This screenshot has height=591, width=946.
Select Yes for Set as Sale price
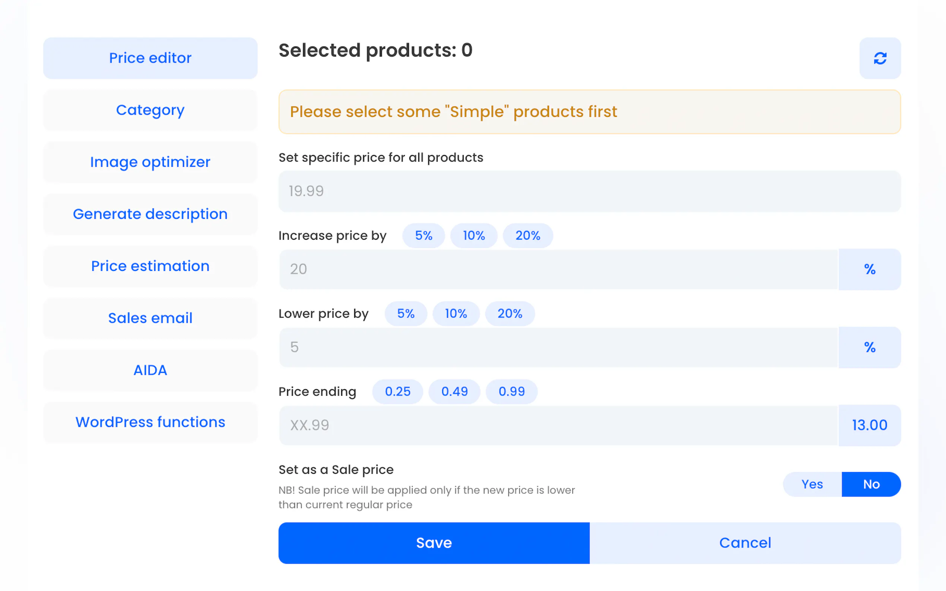(x=812, y=484)
